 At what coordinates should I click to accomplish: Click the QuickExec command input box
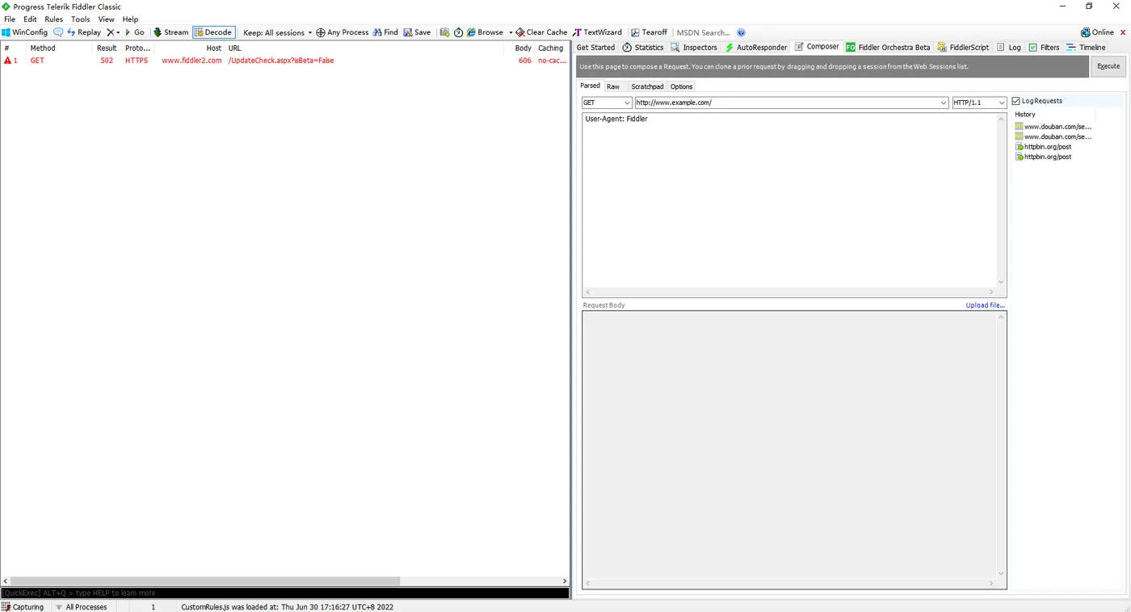284,593
